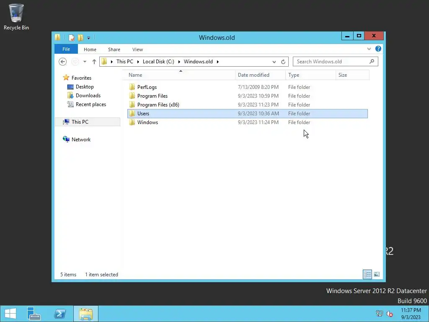The height and width of the screenshot is (322, 429).
Task: Select the Program Files folder name
Action: pos(152,96)
